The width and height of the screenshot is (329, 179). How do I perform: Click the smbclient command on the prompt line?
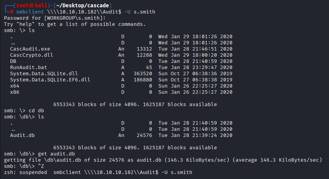30,12
